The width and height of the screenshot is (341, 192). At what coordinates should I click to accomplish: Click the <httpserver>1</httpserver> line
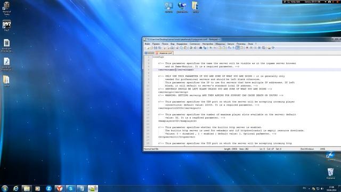[x=176, y=137]
